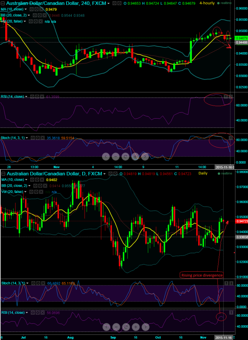Hide the MA indicator on the 240 chart
The width and height of the screenshot is (248, 340).
point(31,9)
